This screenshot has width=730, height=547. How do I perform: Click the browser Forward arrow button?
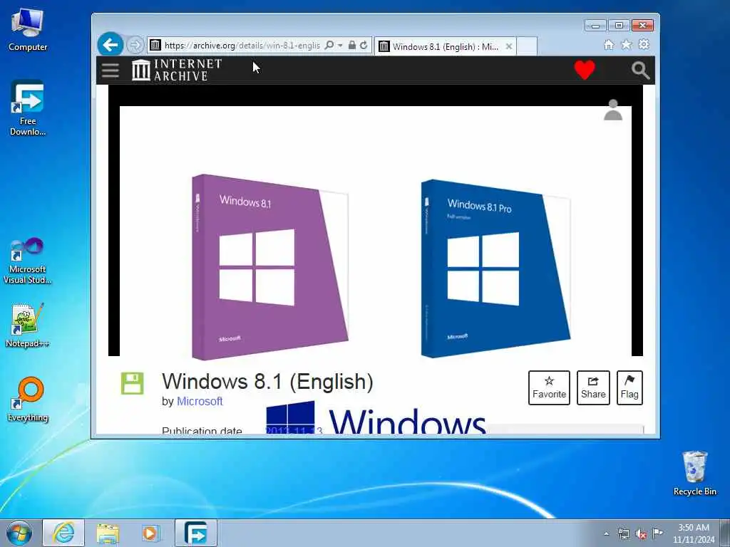click(x=135, y=45)
